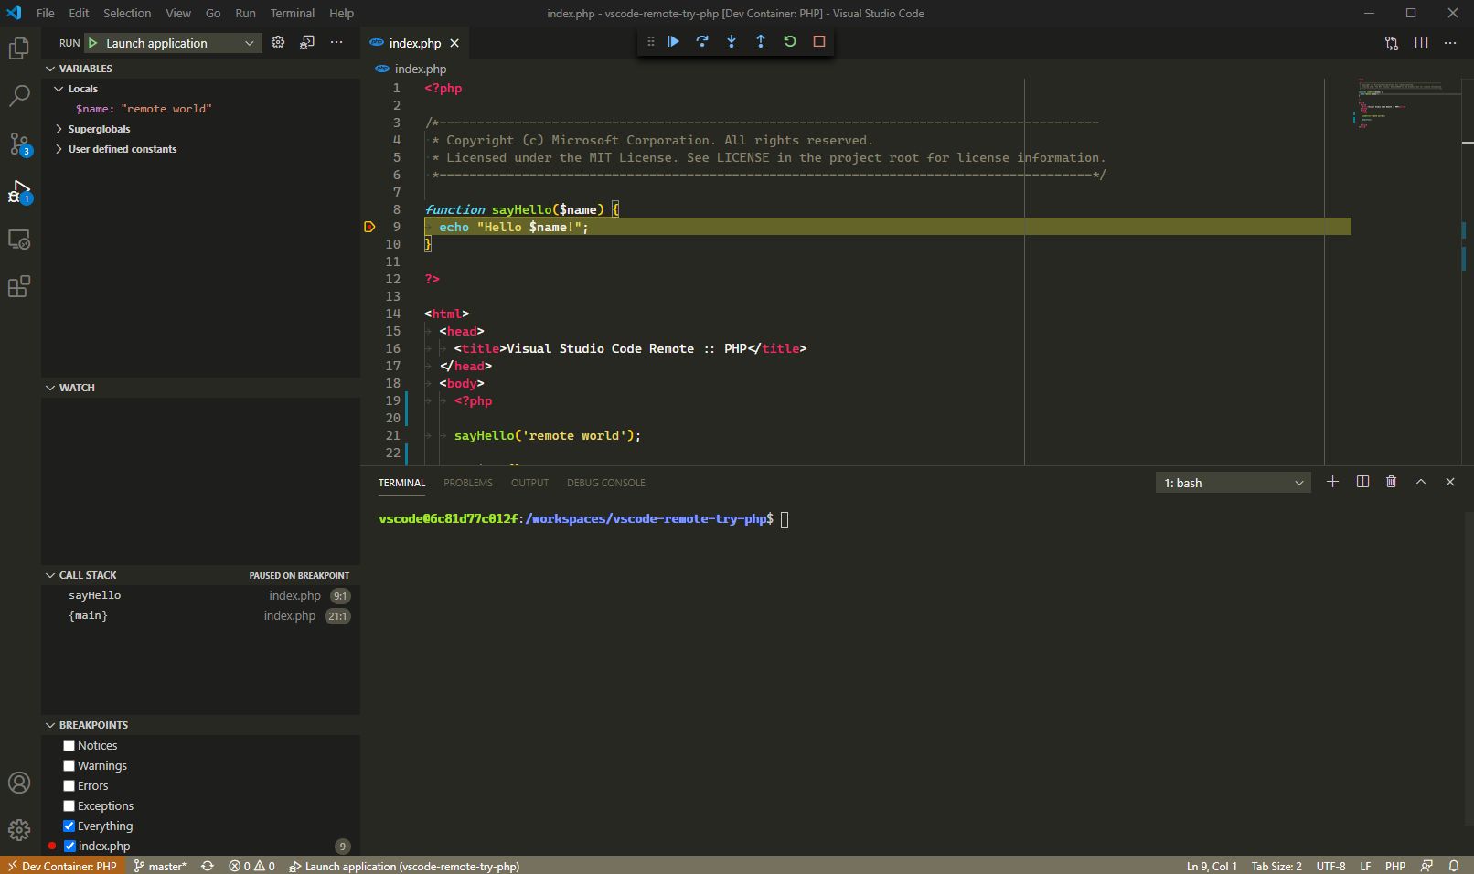Screen dimensions: 1474x874
Task: Toggle the Exceptions breakpoint checkbox
Action: tap(69, 806)
